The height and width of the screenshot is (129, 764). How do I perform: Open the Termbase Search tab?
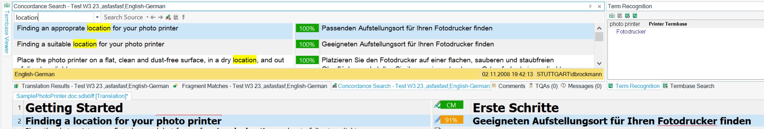click(x=692, y=86)
